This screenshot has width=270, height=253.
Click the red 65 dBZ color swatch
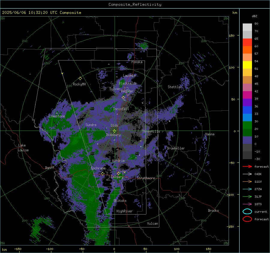click(247, 42)
